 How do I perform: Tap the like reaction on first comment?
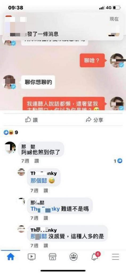point(118,161)
